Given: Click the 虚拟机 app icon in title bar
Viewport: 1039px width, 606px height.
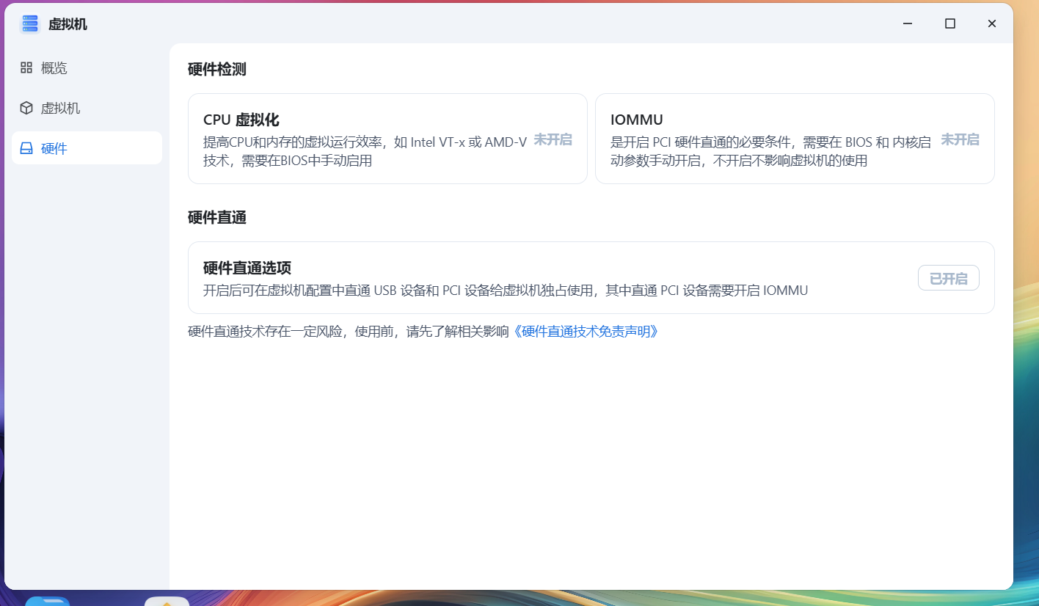Looking at the screenshot, I should pyautogui.click(x=29, y=24).
